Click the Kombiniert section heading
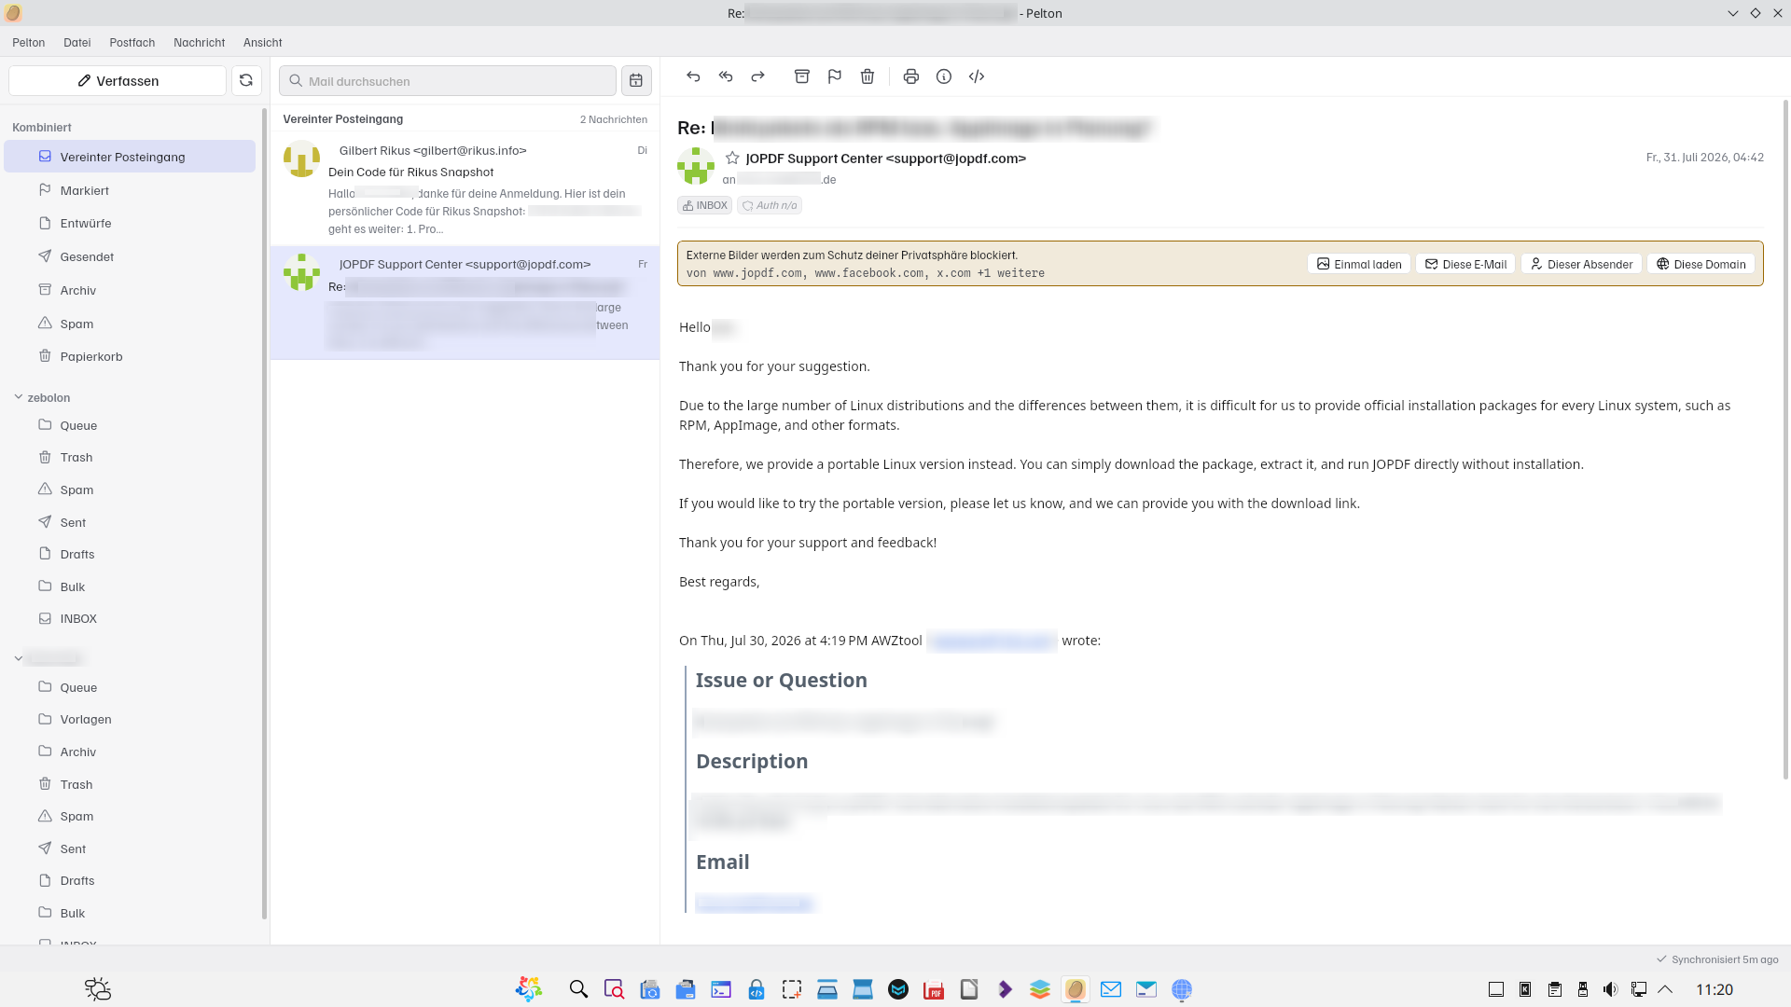This screenshot has height=1007, width=1791. tap(42, 128)
